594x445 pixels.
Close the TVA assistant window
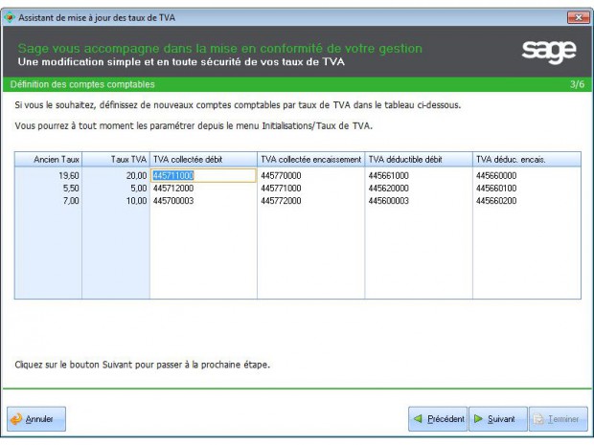tap(579, 17)
